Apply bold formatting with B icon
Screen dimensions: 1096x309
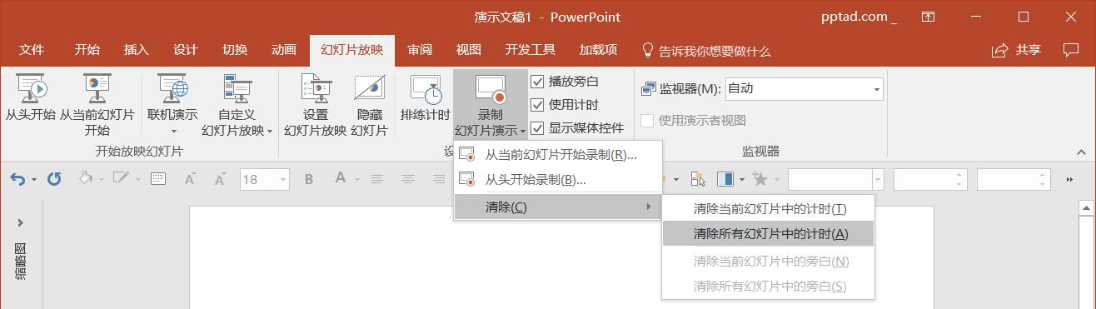[309, 178]
